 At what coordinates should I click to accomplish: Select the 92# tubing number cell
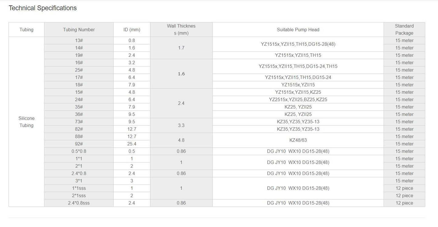tap(79, 144)
